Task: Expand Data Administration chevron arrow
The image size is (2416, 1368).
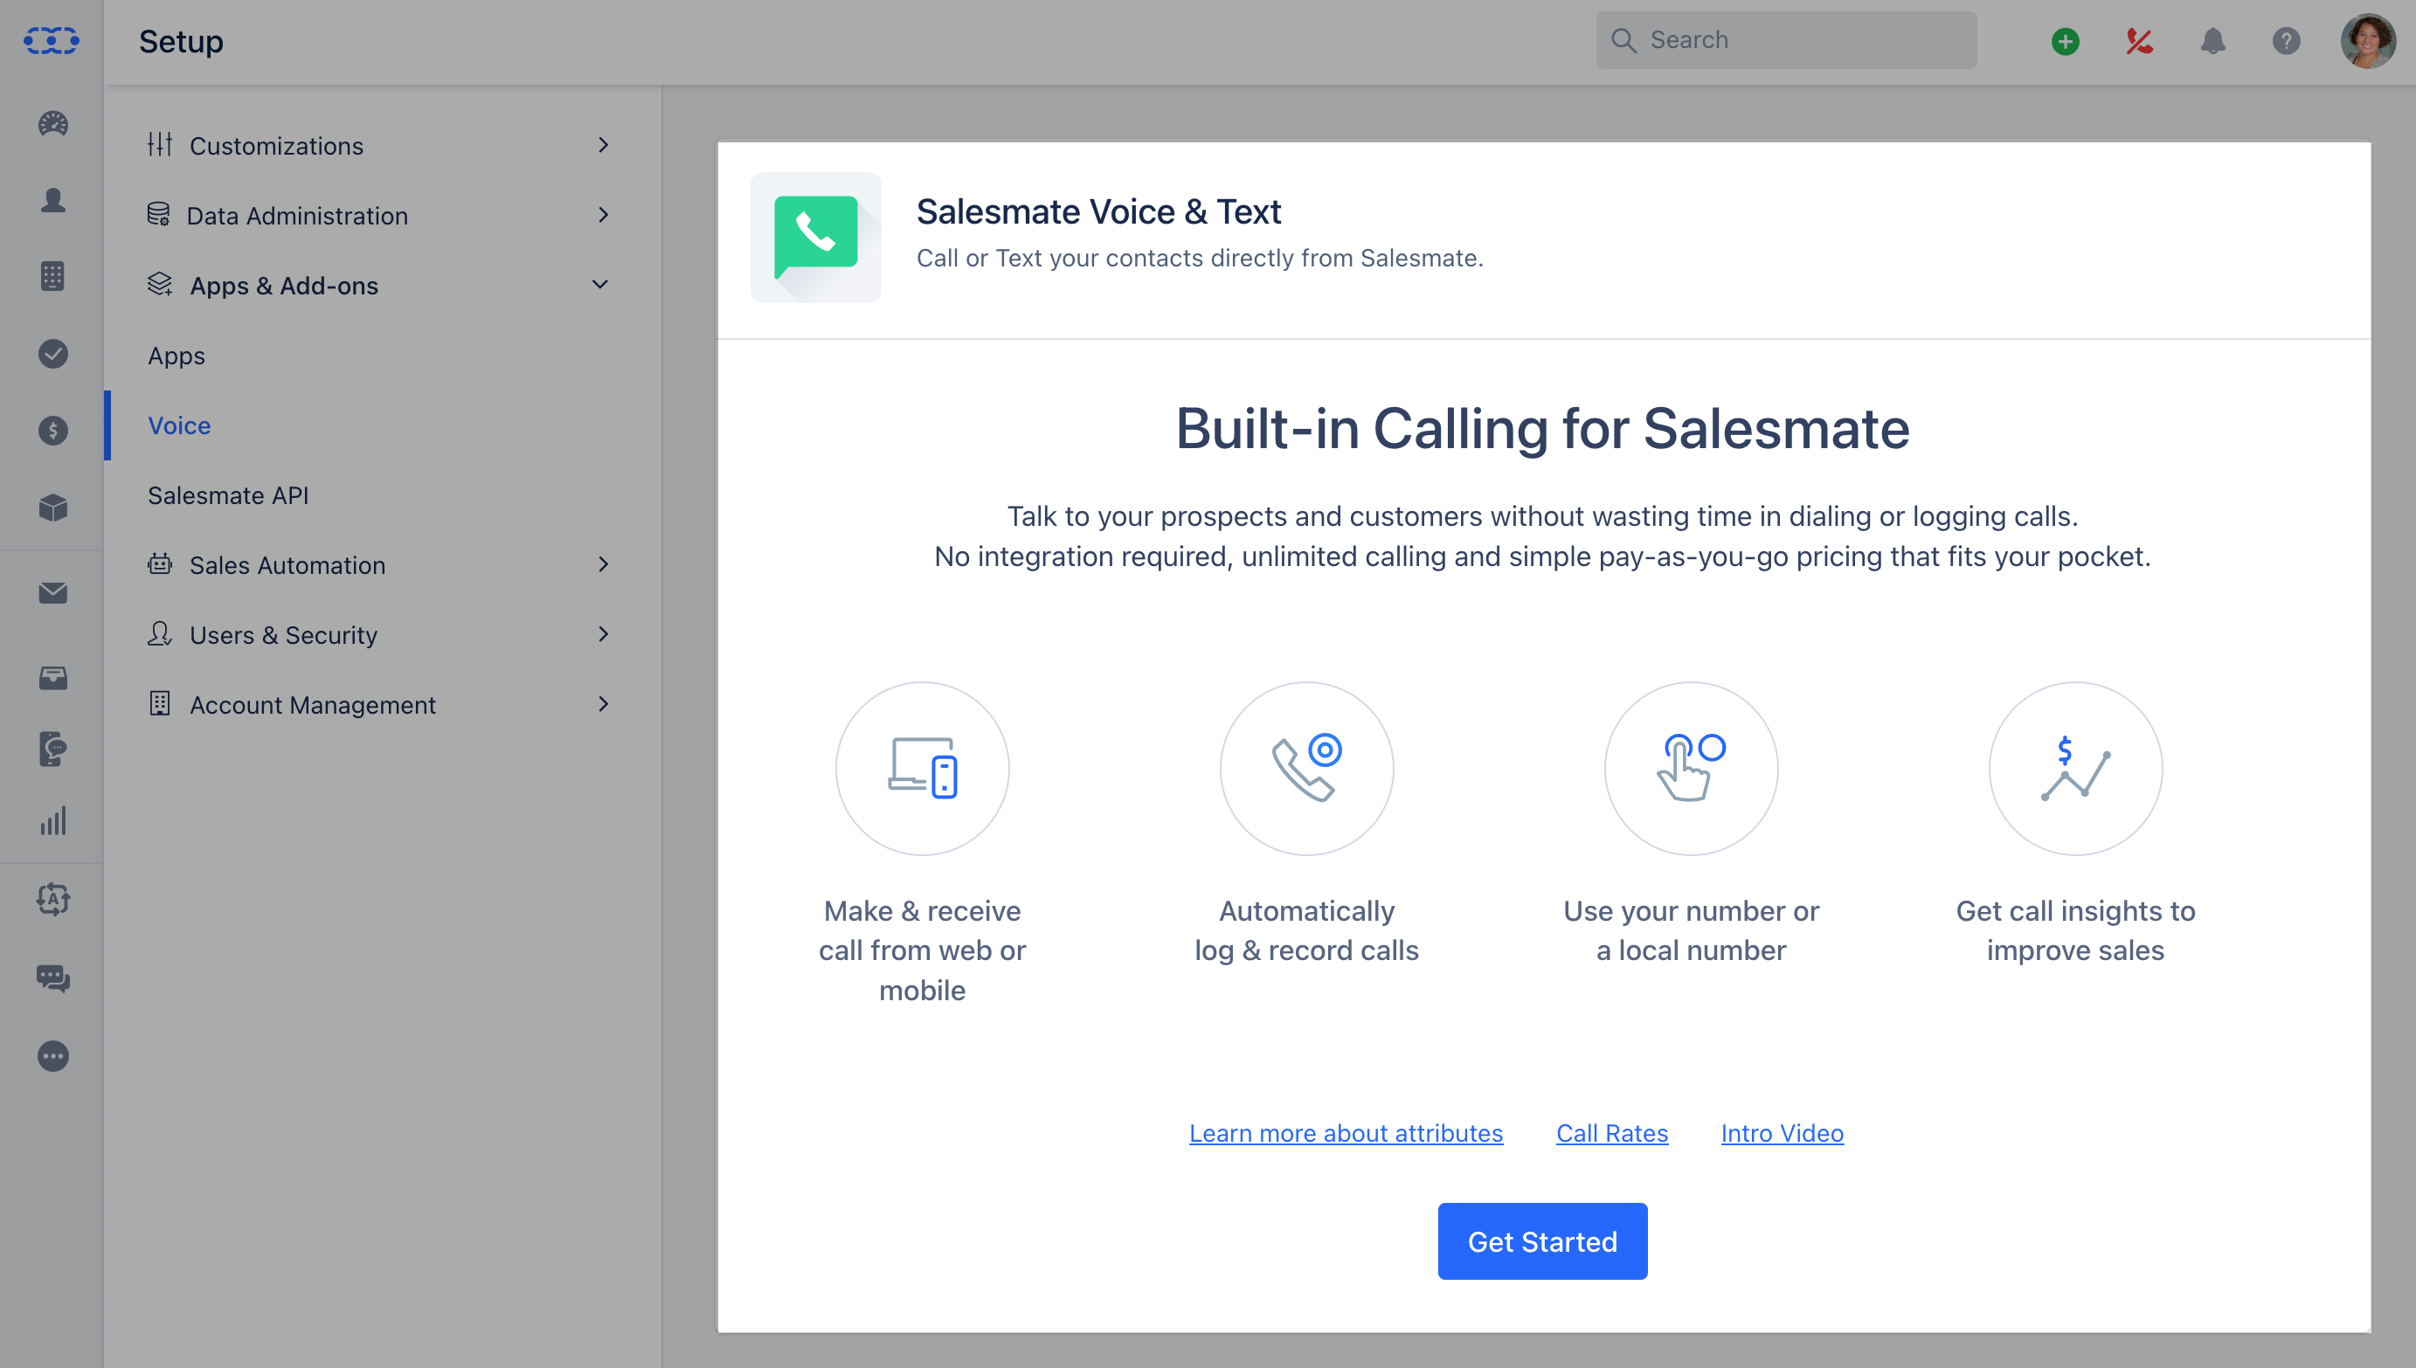Action: tap(602, 215)
